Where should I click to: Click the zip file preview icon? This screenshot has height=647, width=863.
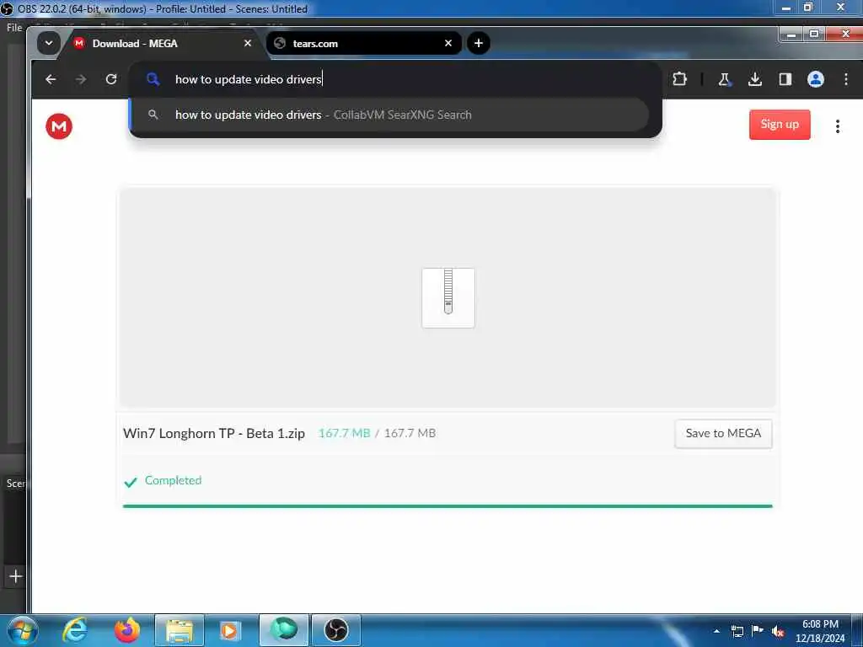(x=448, y=297)
